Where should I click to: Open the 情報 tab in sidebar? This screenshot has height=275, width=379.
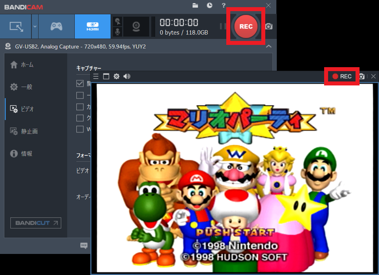35,153
